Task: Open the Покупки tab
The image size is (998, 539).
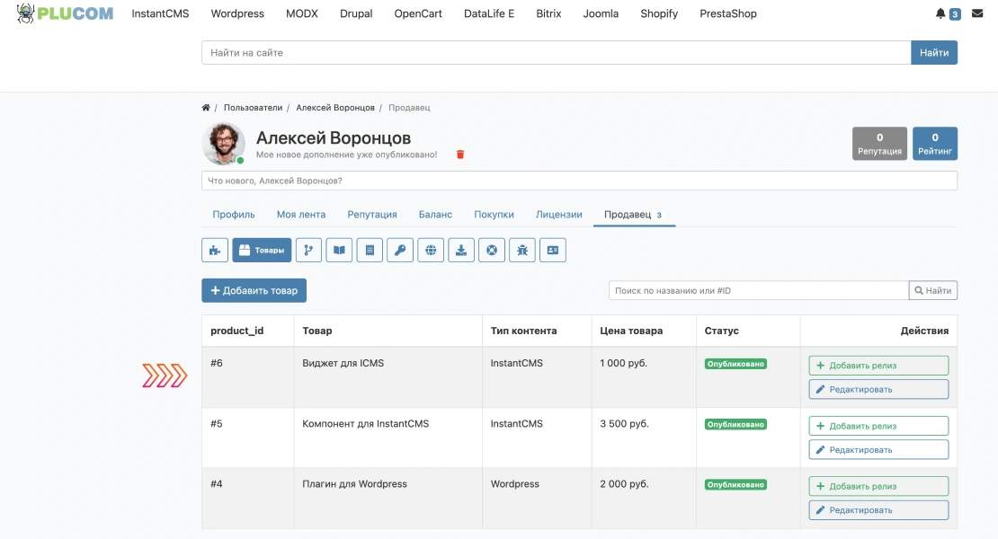Action: pyautogui.click(x=494, y=214)
